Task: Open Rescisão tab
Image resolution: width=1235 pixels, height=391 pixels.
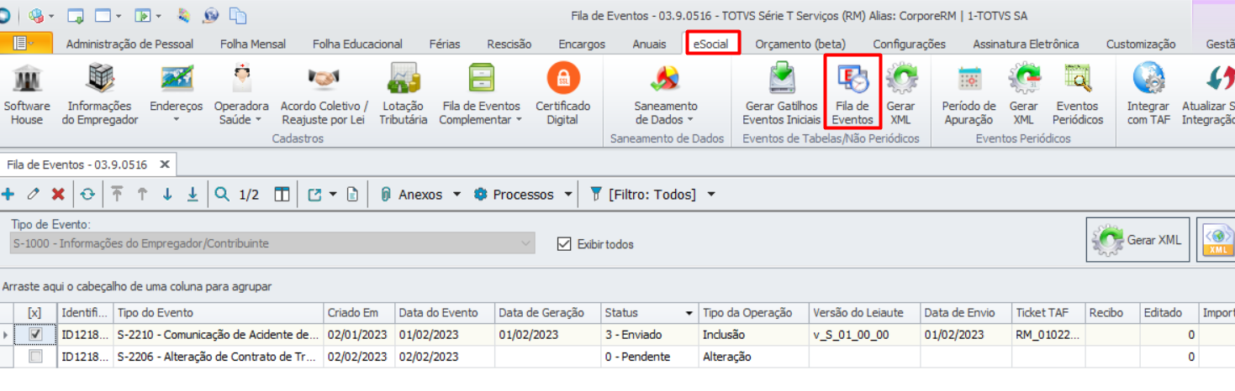Action: coord(509,44)
